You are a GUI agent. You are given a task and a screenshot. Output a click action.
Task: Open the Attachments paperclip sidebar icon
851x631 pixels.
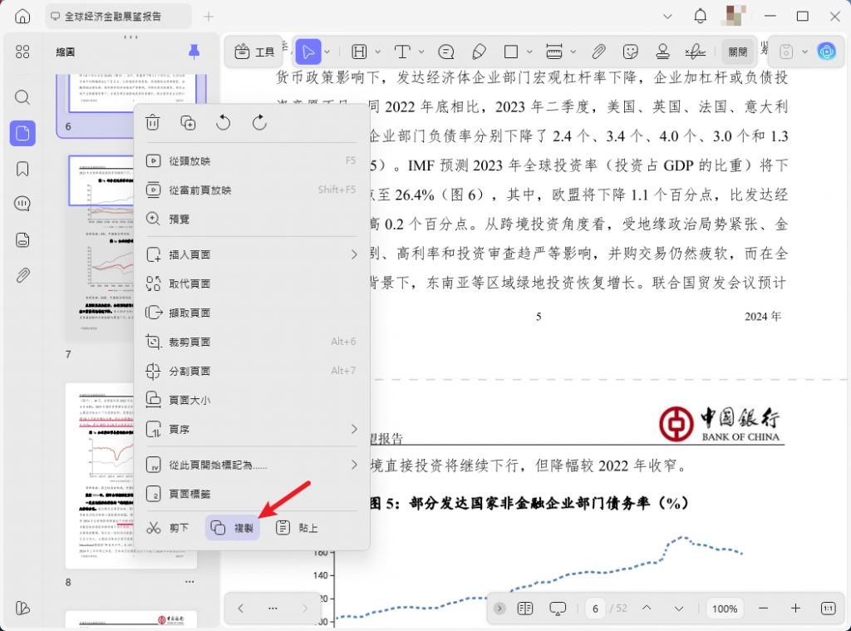pos(22,275)
